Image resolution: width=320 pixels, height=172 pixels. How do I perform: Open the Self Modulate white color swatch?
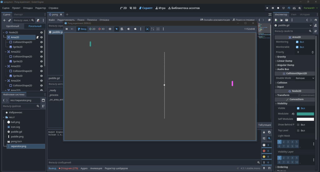click(305, 119)
